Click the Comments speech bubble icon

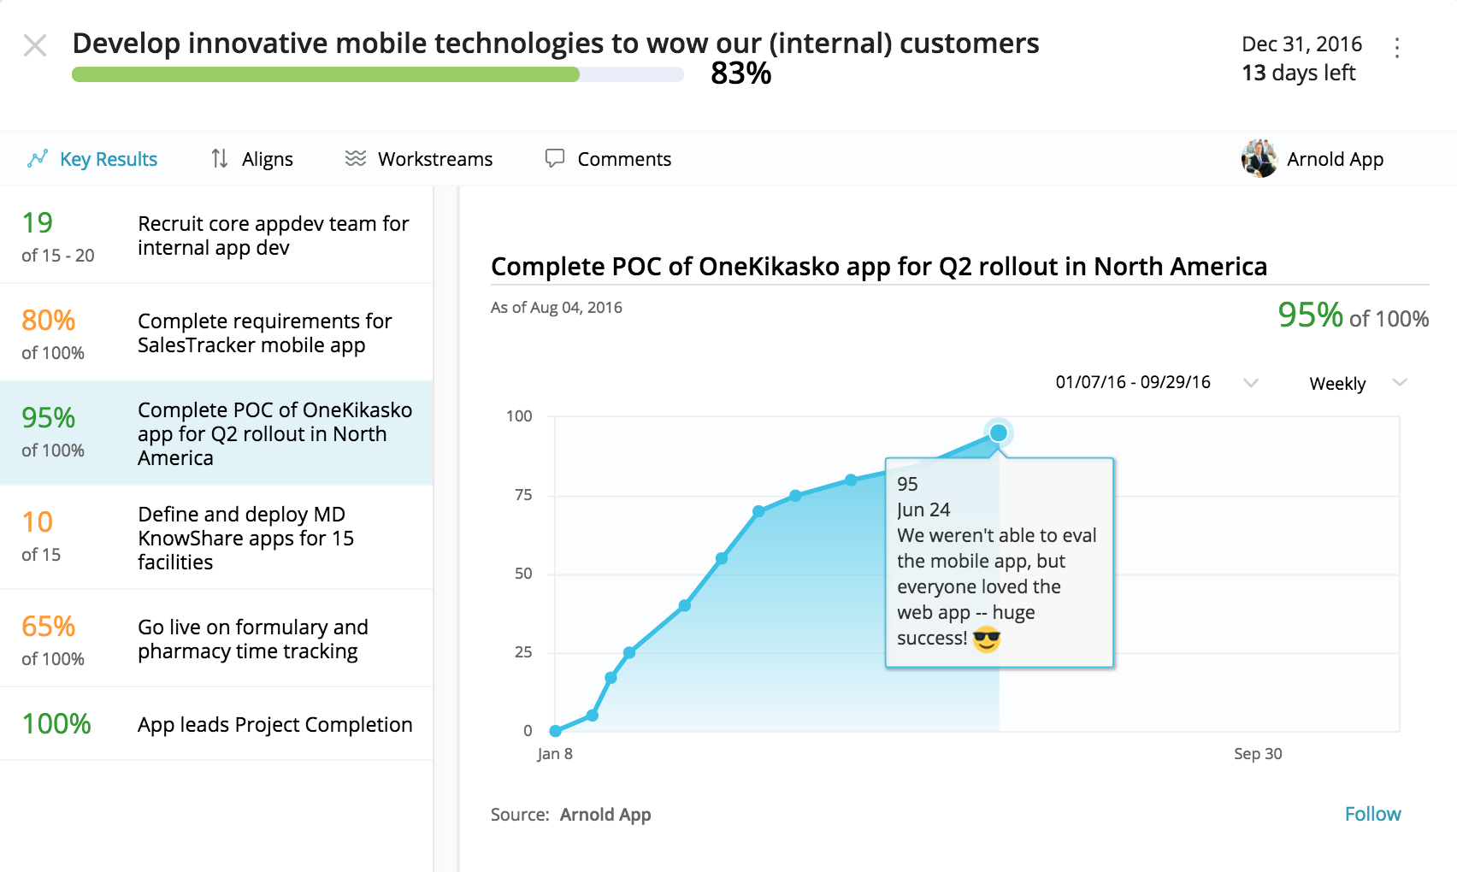tap(555, 159)
